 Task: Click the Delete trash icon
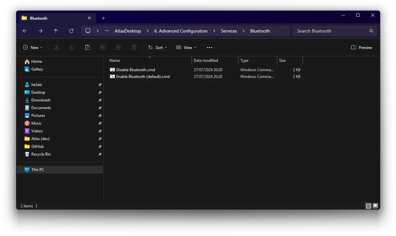point(134,47)
